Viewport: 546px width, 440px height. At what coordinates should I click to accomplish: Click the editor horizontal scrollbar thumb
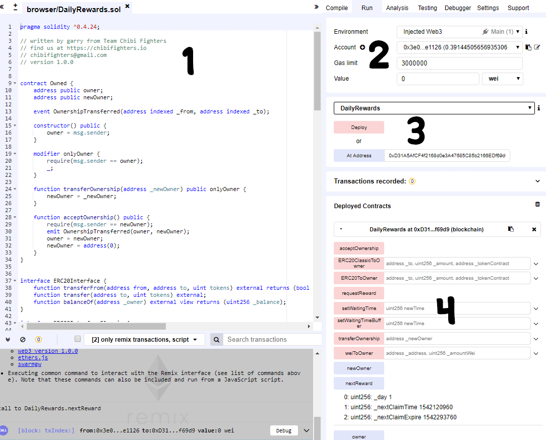click(x=96, y=326)
